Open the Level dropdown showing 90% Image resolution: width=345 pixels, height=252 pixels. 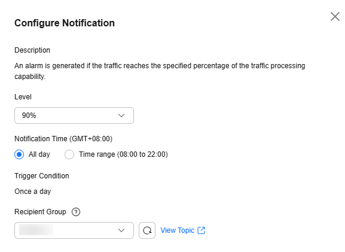(74, 116)
